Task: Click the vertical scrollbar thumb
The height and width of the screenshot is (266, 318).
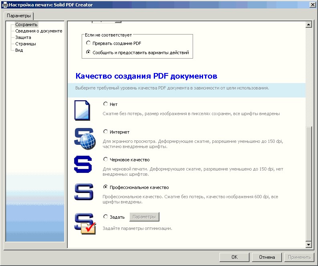Action: (308, 184)
